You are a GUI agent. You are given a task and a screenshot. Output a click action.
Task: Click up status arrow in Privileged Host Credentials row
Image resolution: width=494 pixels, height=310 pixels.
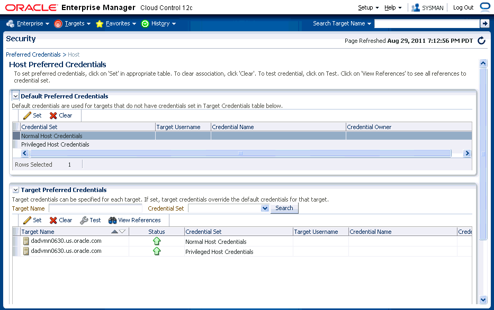157,251
